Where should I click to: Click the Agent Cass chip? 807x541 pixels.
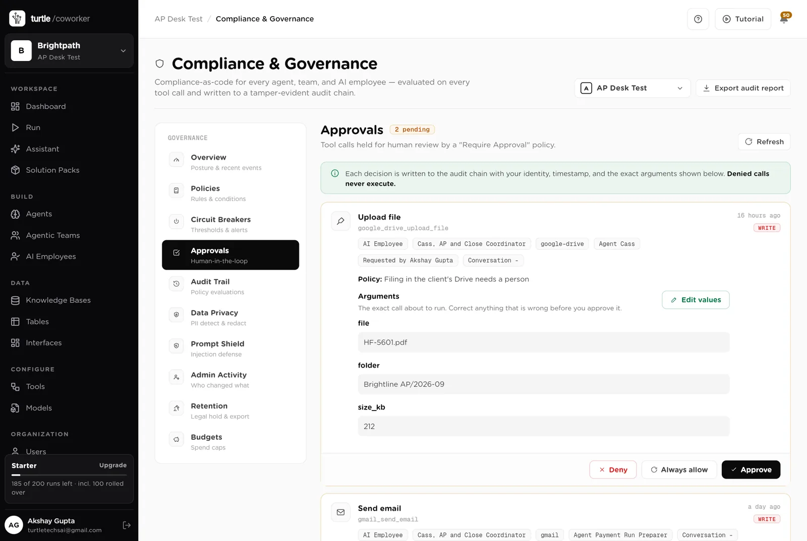tap(617, 244)
